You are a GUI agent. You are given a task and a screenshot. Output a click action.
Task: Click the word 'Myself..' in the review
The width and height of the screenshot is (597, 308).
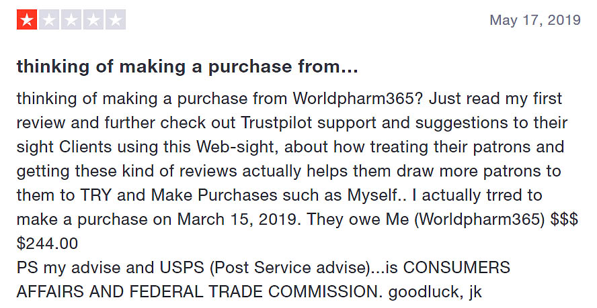pyautogui.click(x=377, y=195)
